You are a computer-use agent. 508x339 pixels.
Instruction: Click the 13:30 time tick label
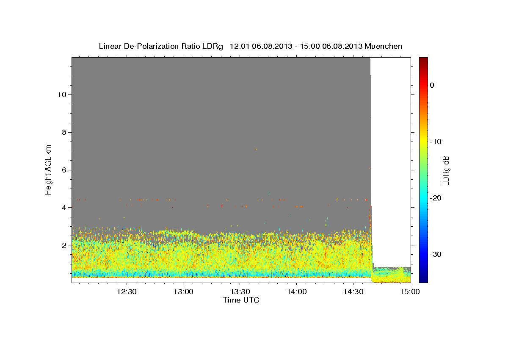click(240, 292)
